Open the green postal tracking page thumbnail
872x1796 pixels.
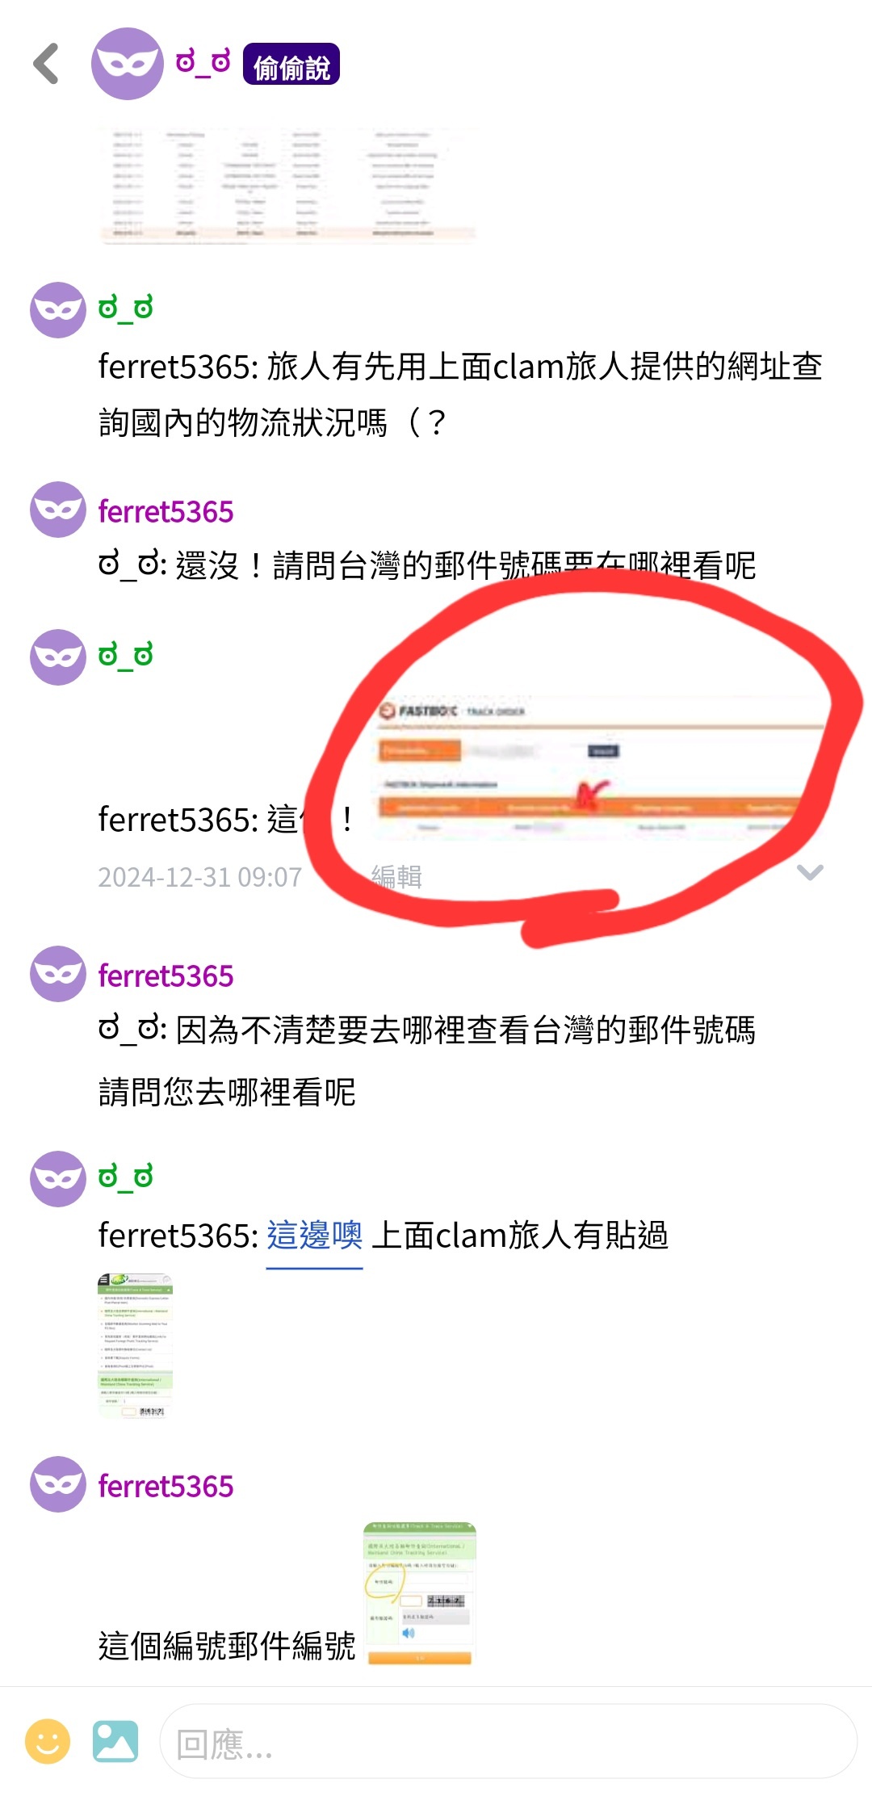tap(135, 1345)
